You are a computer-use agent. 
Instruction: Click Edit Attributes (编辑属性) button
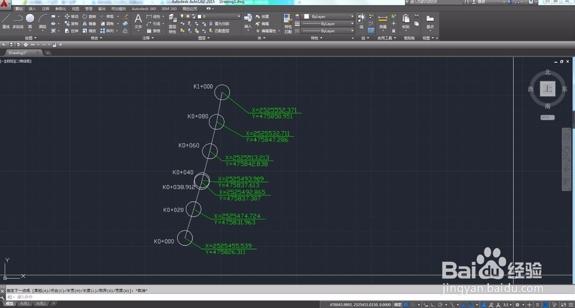point(266,31)
